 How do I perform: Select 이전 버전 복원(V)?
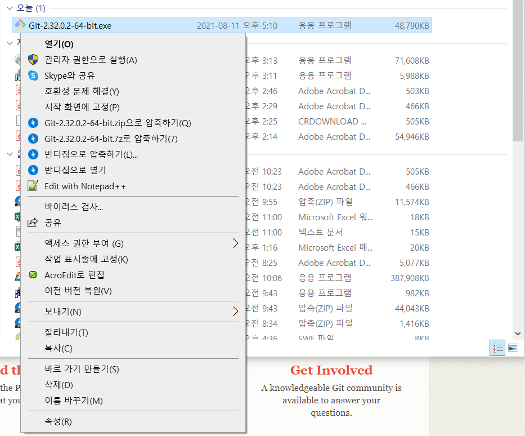tap(133, 291)
